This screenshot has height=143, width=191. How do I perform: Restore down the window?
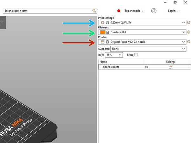pos(175,2)
